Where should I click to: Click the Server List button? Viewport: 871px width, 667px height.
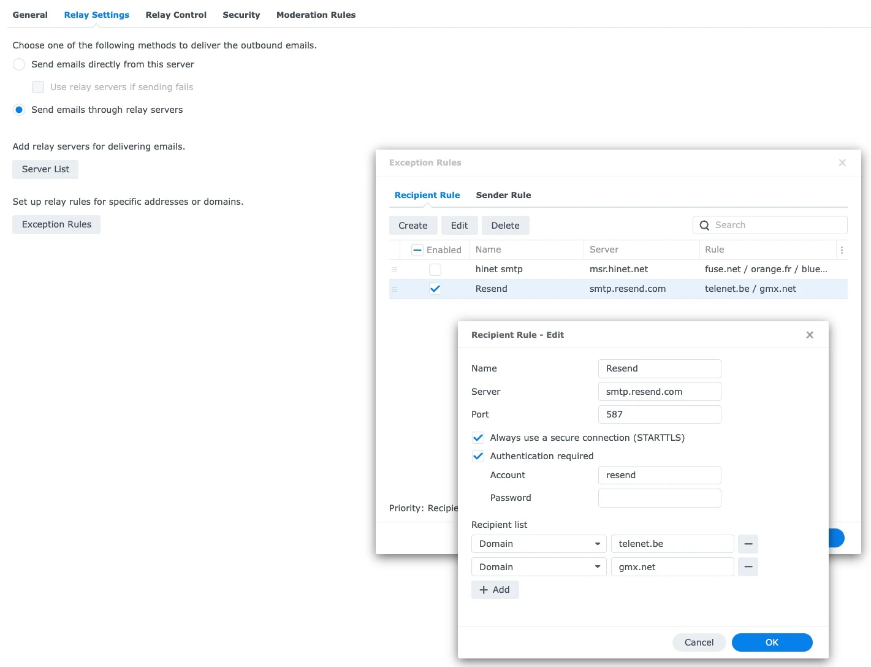[x=45, y=169]
